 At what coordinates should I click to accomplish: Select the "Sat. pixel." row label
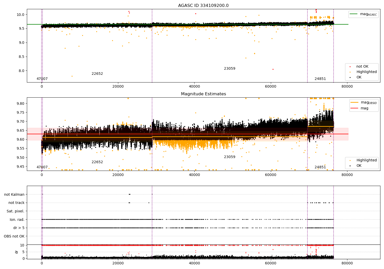tap(16, 211)
